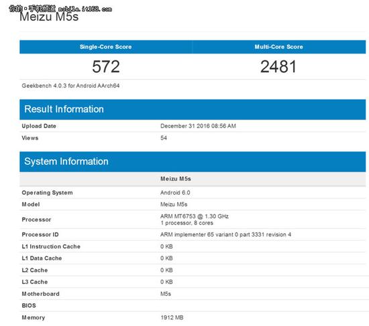Viewport: 369px width, 326px height.
Task: Click the Processor row label
Action: (36, 220)
